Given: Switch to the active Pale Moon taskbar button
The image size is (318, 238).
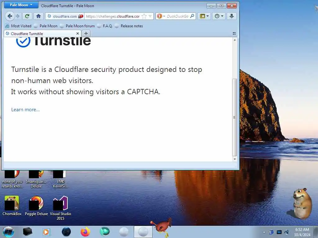Looking at the screenshot, I should tap(143, 232).
